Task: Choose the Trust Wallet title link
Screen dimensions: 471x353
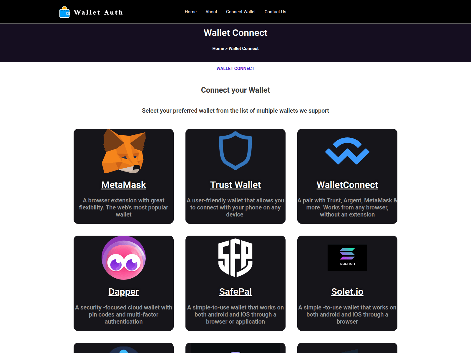Action: [x=235, y=185]
